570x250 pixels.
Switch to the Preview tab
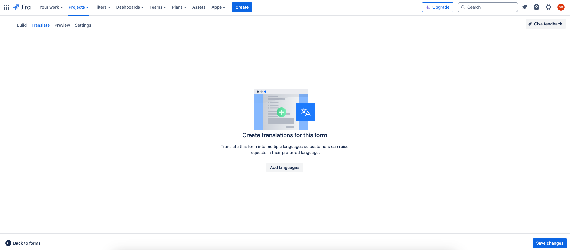(62, 25)
